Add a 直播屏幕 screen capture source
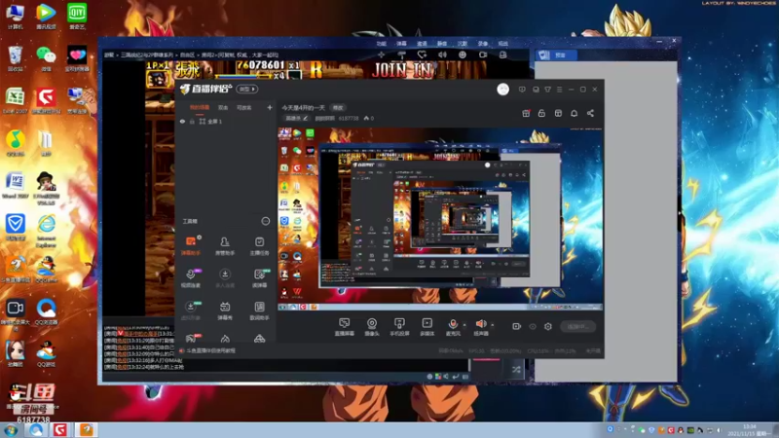779x438 pixels. coord(344,327)
